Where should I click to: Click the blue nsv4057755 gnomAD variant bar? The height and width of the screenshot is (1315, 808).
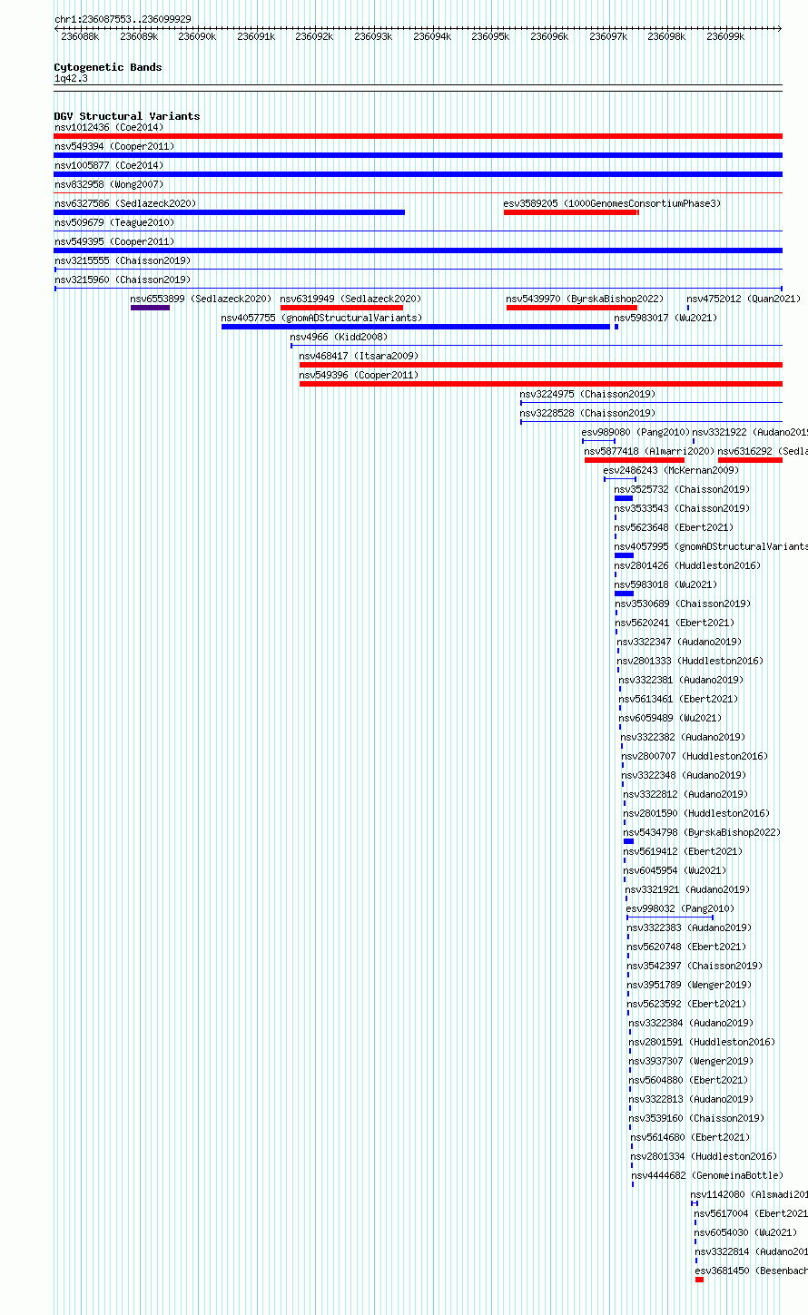(x=416, y=327)
